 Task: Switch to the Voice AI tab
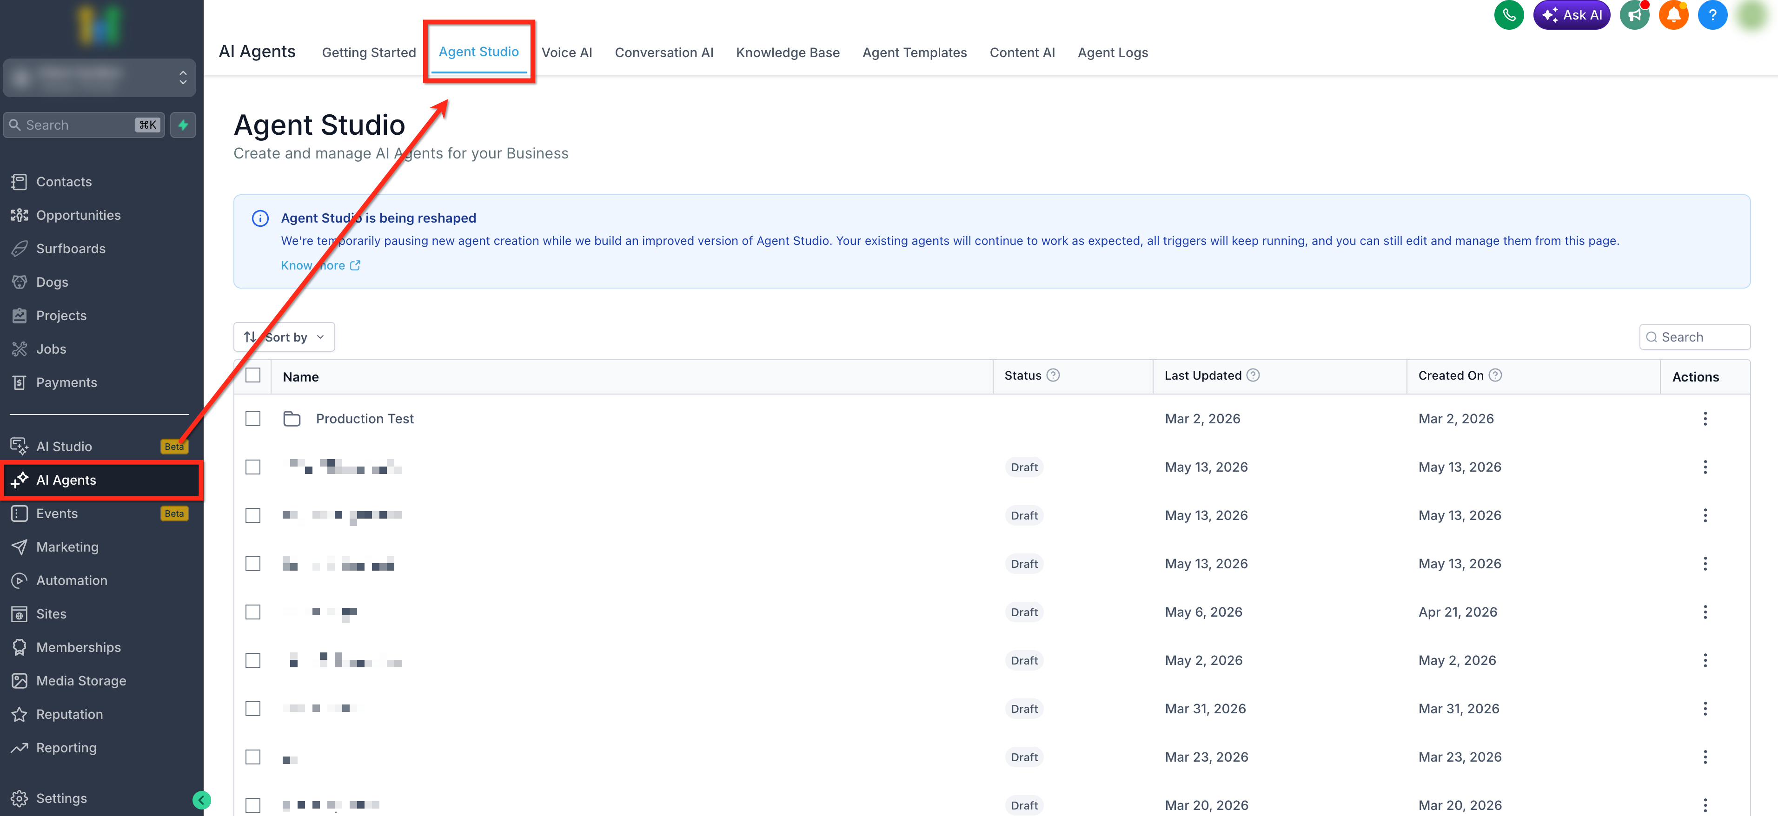tap(567, 53)
